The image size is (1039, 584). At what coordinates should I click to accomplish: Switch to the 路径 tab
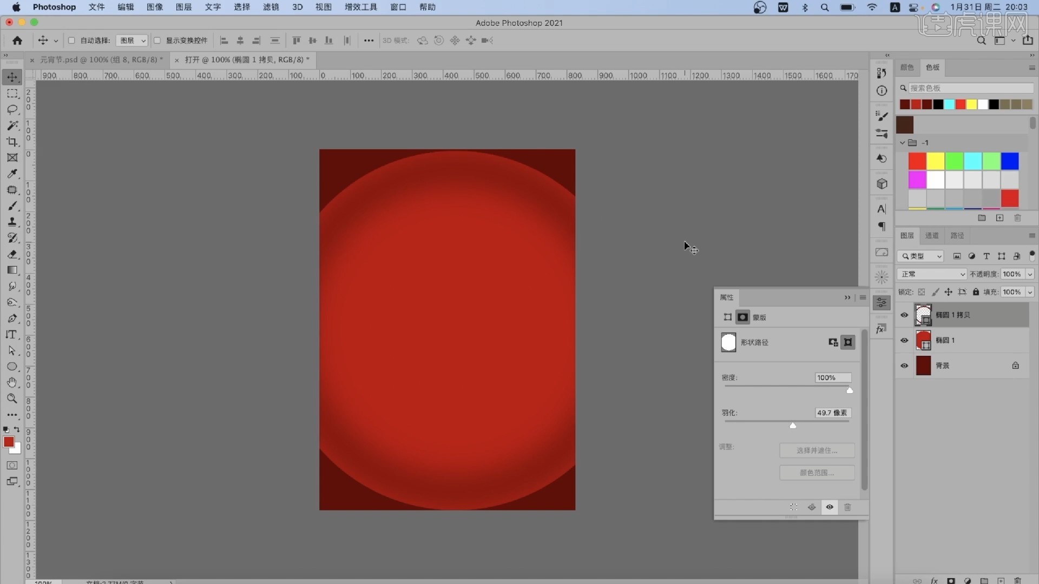point(957,236)
